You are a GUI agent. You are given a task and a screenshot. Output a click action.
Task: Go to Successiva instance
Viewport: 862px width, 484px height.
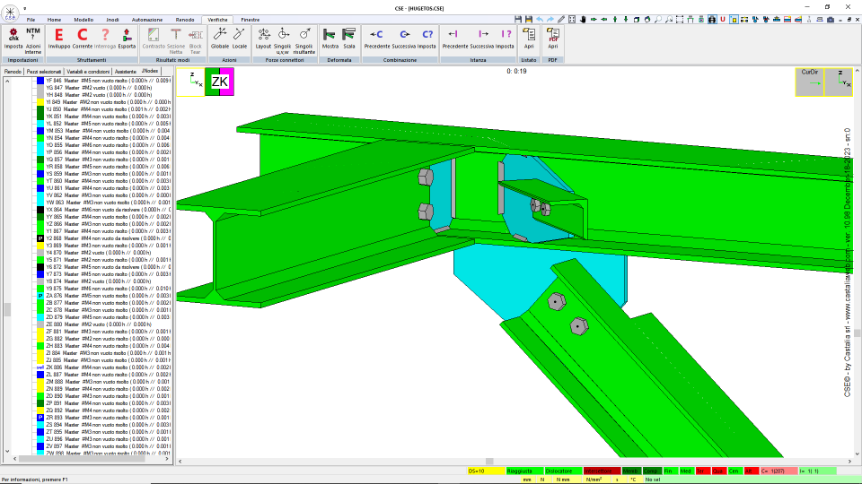pos(482,39)
